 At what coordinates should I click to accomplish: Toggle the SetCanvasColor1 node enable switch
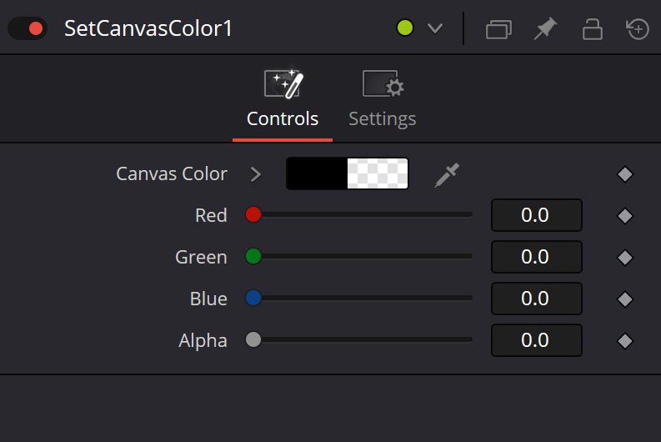click(28, 28)
